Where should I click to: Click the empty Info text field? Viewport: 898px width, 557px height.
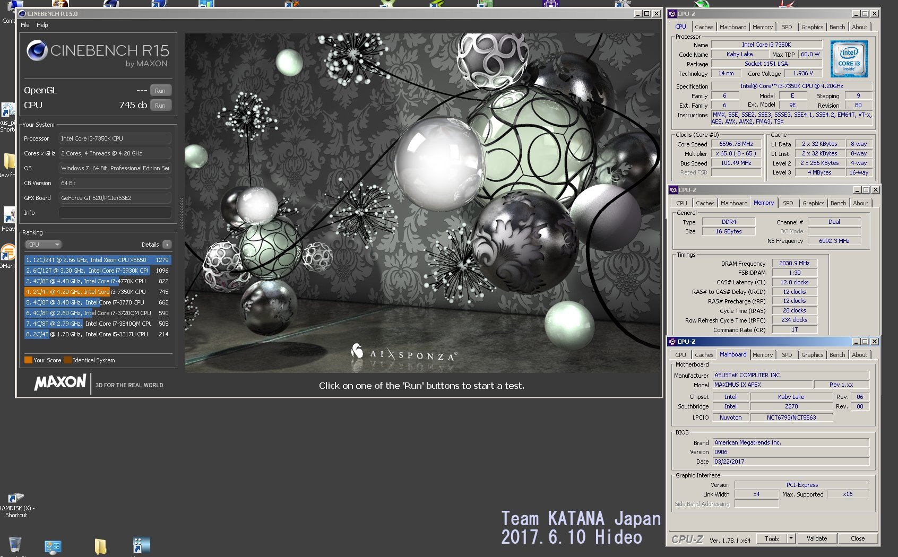[x=115, y=213]
